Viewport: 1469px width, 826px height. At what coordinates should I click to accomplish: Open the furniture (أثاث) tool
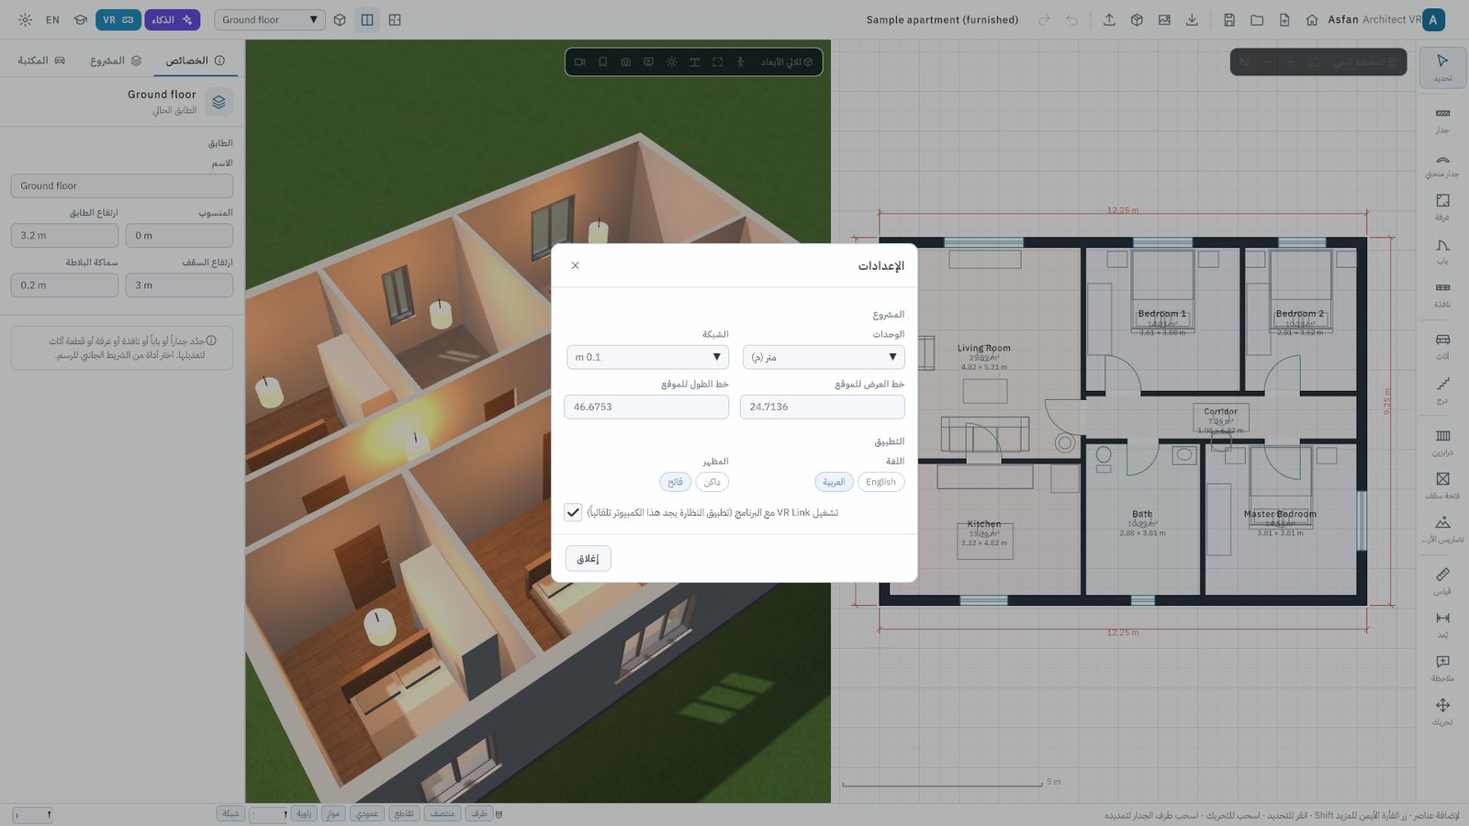(x=1442, y=346)
